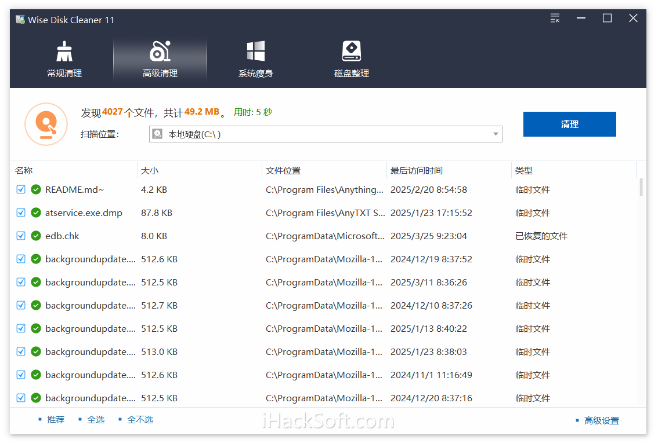Image resolution: width=658 pixels, height=447 pixels.
Task: Click green status icon of 2024/11/1 11:16:49 row
Action: pyautogui.click(x=36, y=375)
